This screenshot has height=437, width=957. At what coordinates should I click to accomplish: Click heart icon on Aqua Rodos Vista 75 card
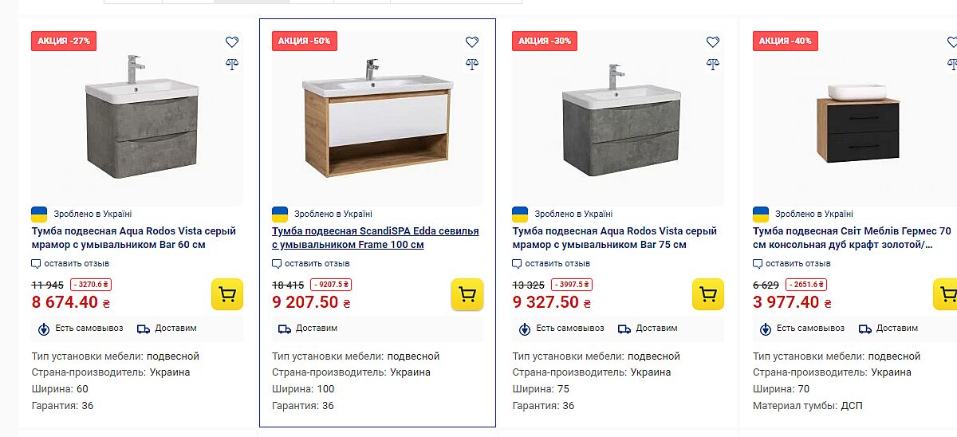712,42
